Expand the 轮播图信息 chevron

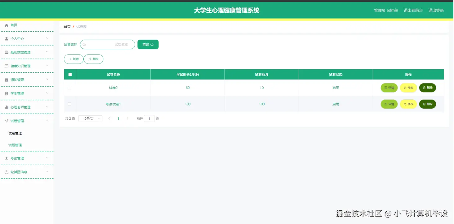click(x=47, y=172)
